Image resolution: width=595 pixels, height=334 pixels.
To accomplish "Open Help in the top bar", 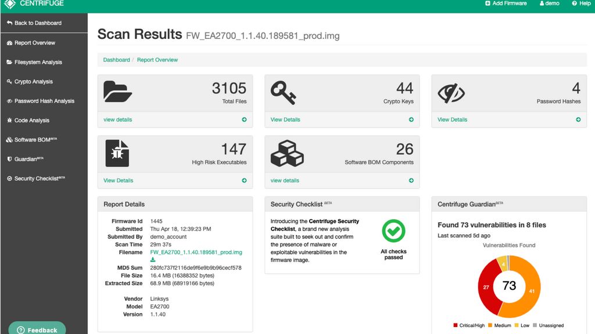I will pos(581,3).
